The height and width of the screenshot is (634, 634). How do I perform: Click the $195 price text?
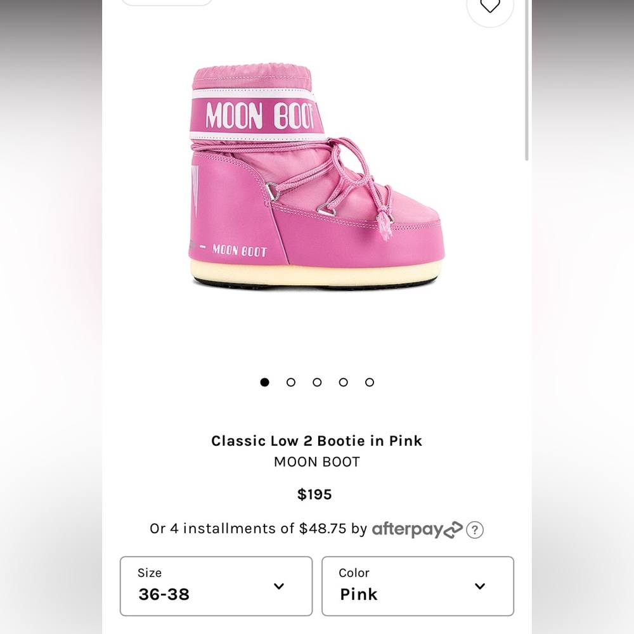click(x=315, y=495)
